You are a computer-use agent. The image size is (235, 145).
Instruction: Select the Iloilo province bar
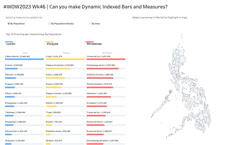55,78
